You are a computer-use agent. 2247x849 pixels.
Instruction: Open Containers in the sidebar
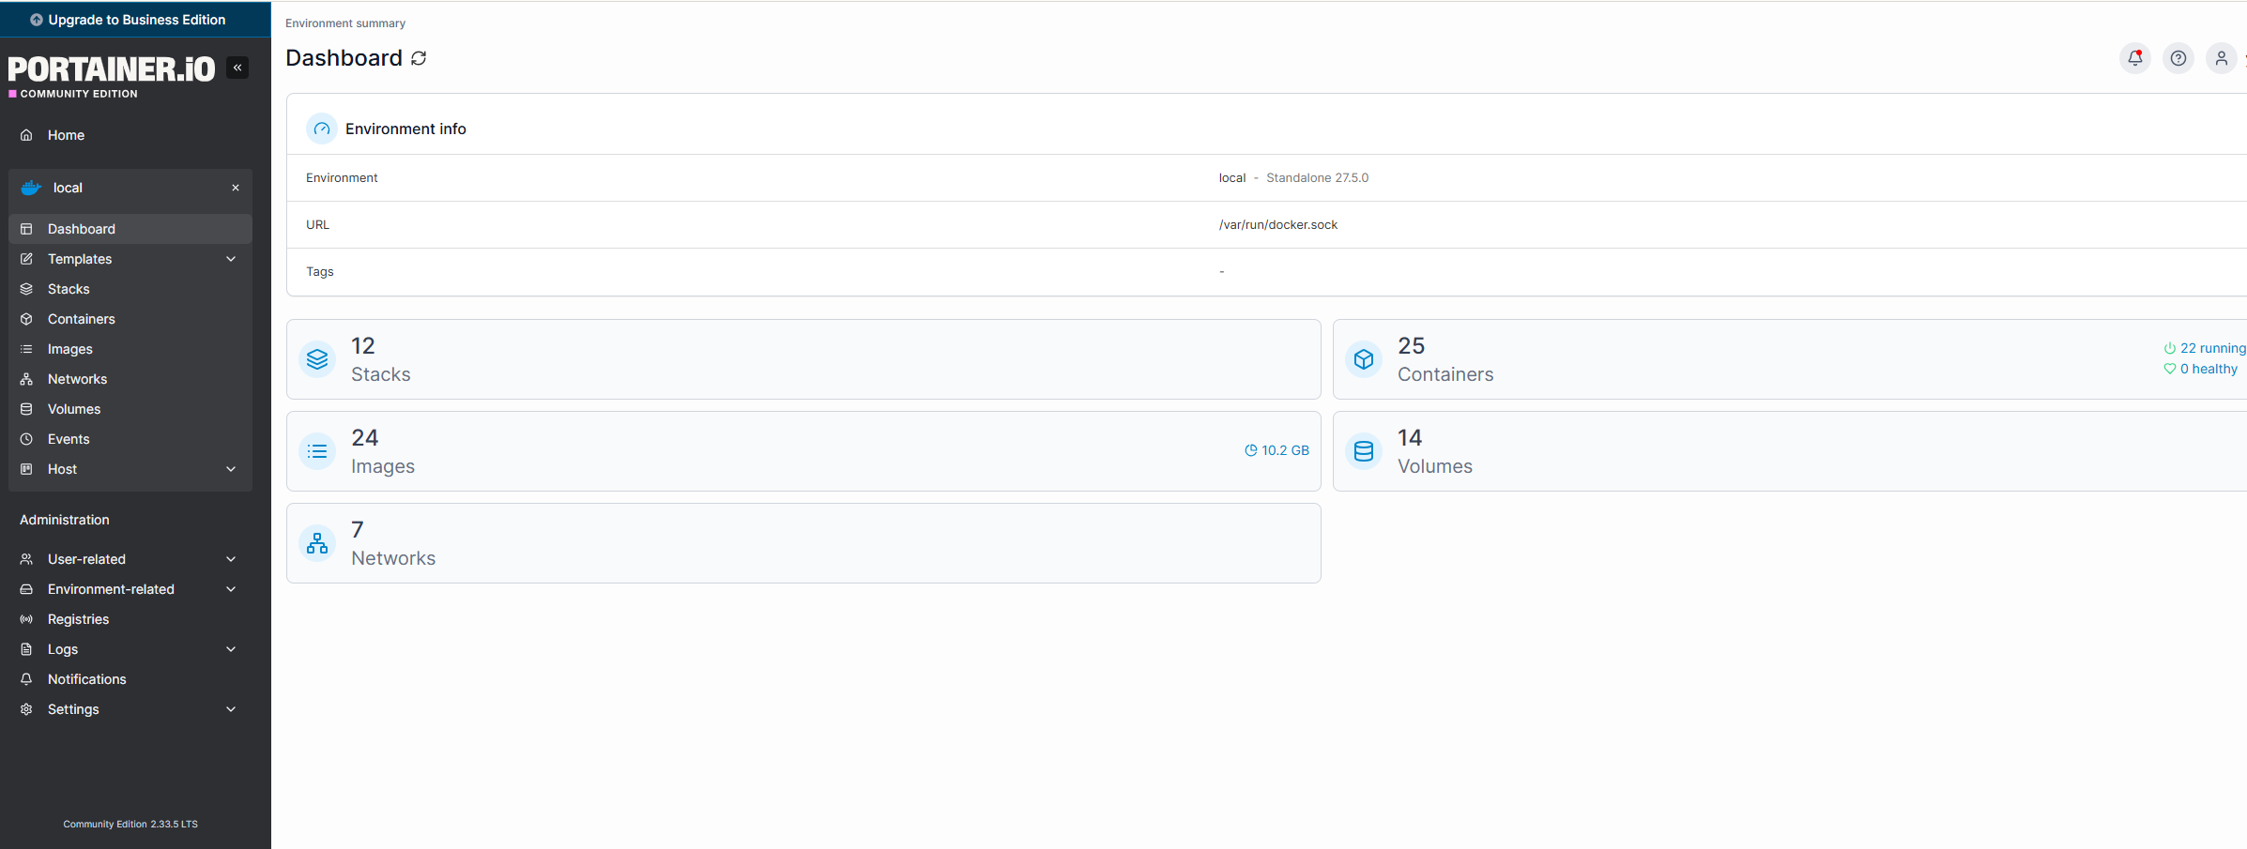(x=82, y=319)
